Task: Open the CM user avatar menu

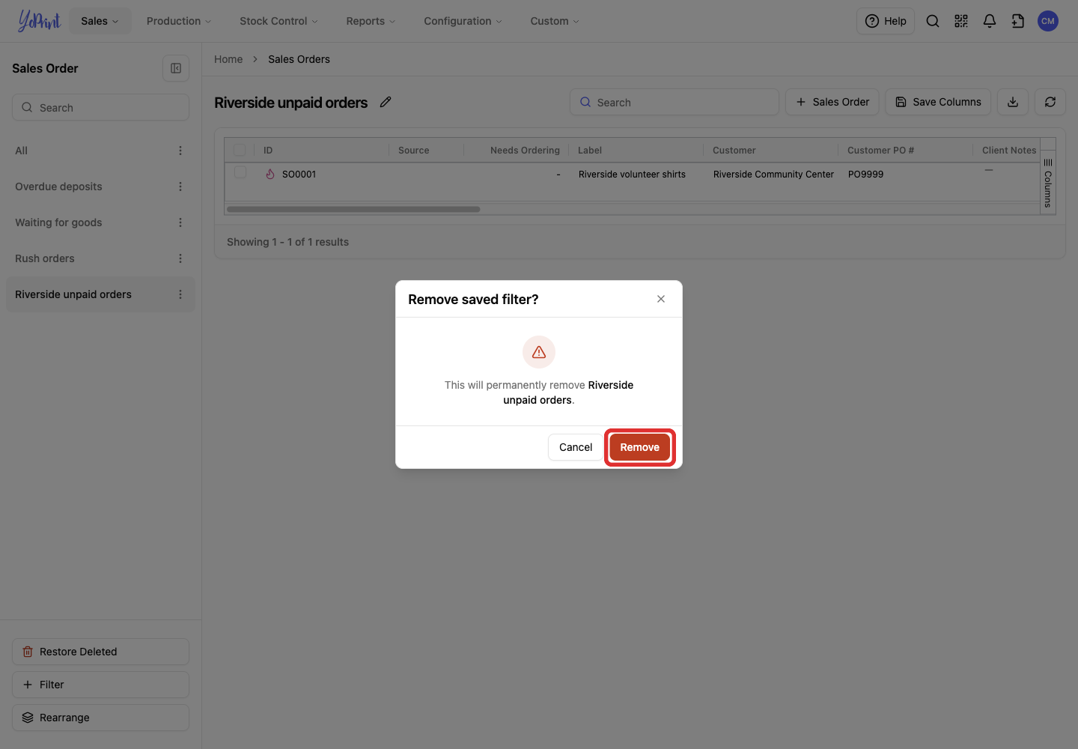Action: 1048,21
